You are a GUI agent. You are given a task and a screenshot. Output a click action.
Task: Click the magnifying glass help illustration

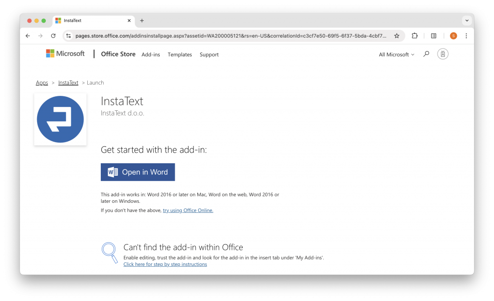click(x=110, y=252)
